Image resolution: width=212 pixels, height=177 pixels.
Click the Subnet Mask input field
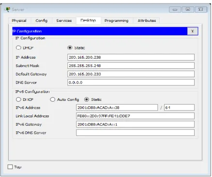(x=131, y=65)
